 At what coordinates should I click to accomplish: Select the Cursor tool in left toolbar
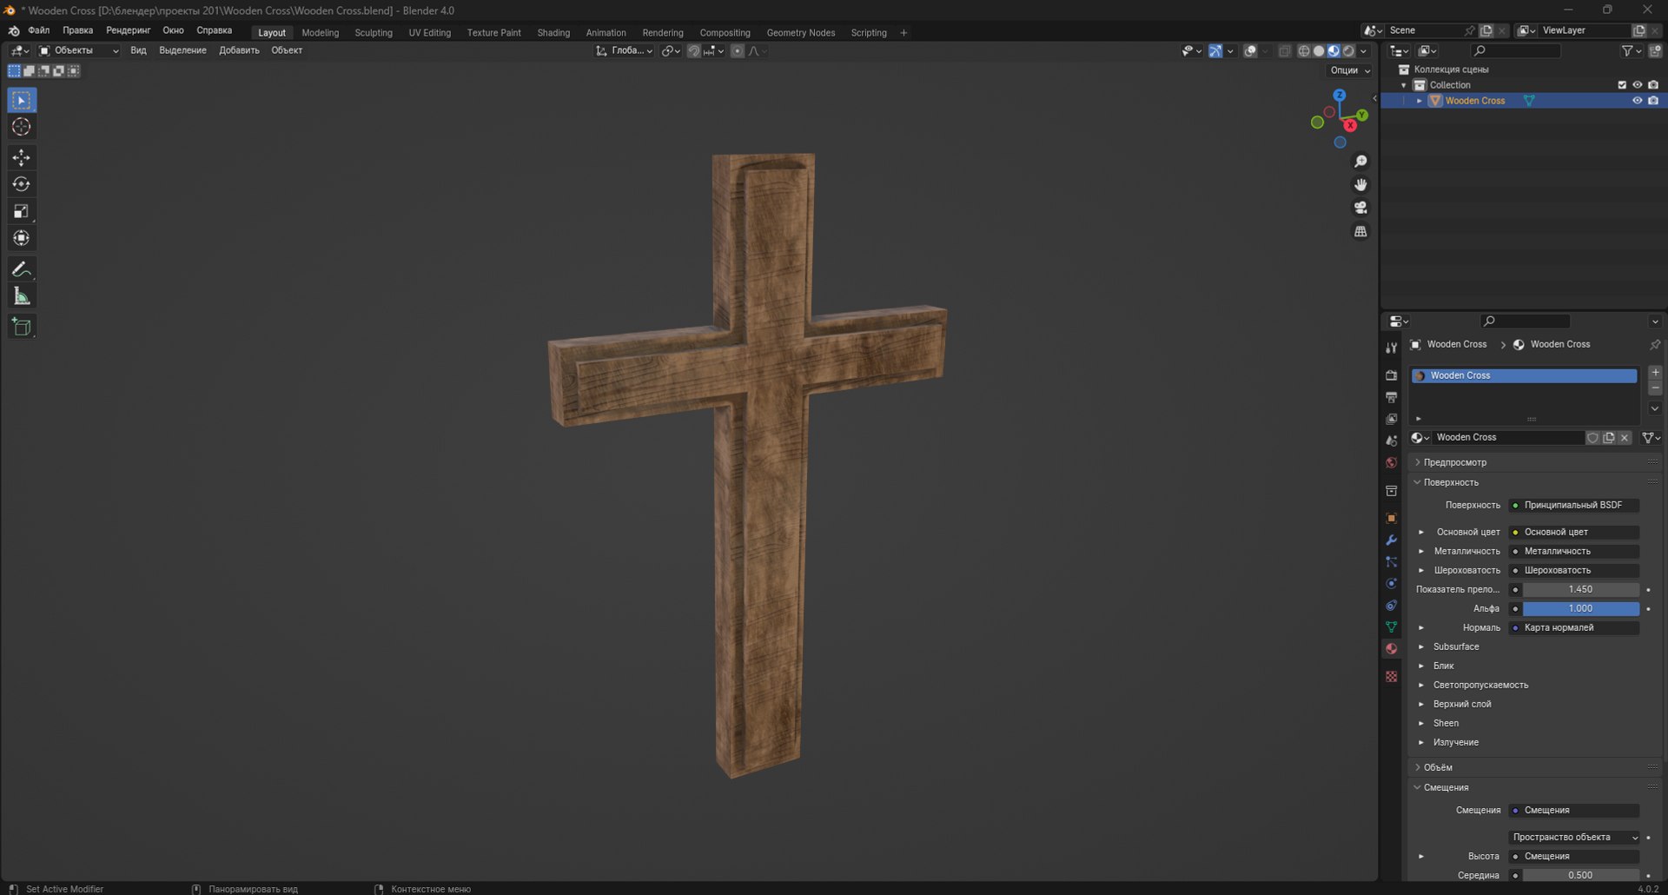[x=22, y=127]
